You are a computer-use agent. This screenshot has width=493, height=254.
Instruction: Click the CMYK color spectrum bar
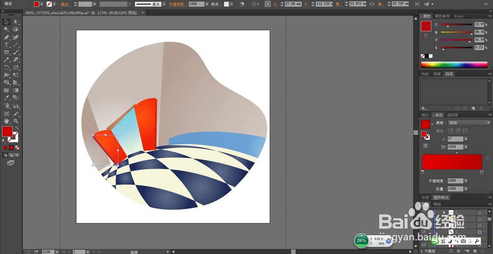click(454, 64)
